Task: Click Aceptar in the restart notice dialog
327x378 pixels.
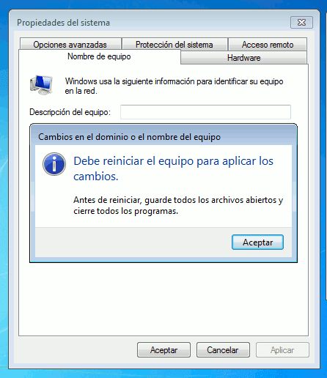Action: (257, 242)
